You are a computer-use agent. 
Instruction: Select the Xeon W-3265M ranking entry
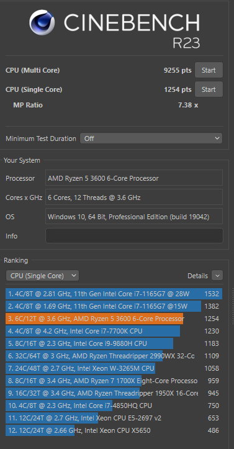[x=114, y=368]
